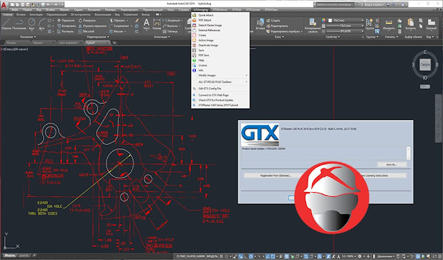Image resolution: width=443 pixels, height=260 pixels.
Task: Select the Отрезок (Line) tool
Action: point(6,24)
